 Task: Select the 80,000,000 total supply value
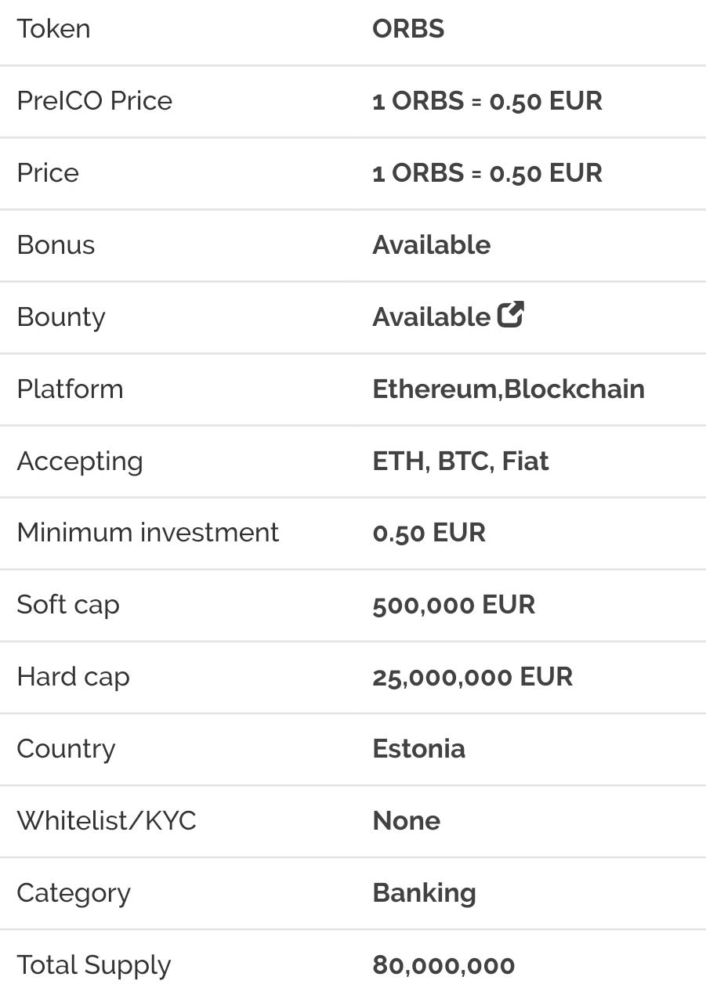pyautogui.click(x=444, y=965)
